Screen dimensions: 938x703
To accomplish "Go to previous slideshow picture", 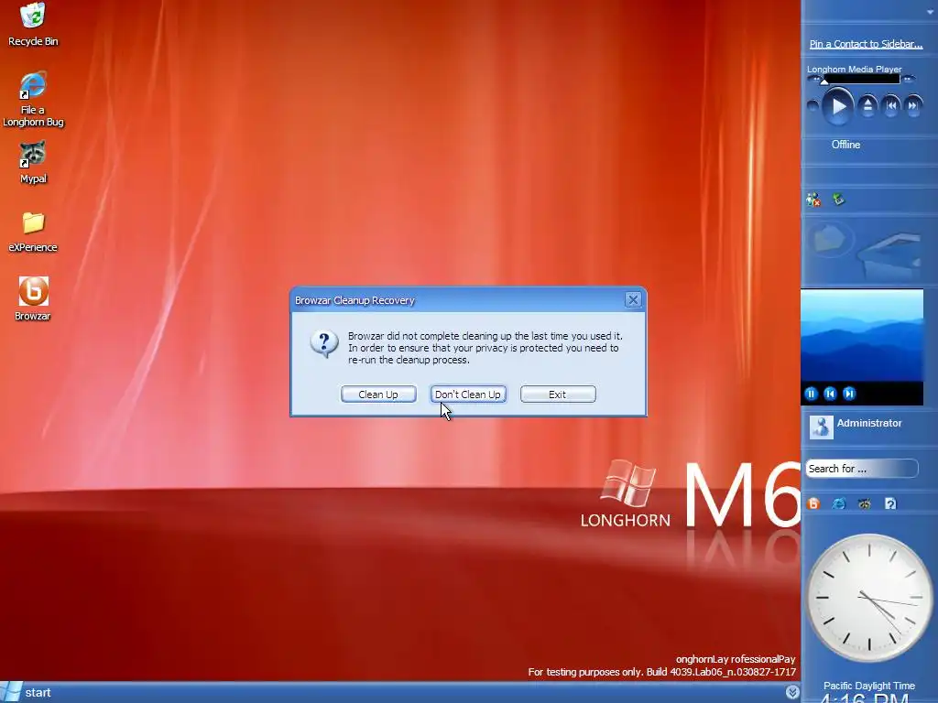I will coord(830,394).
